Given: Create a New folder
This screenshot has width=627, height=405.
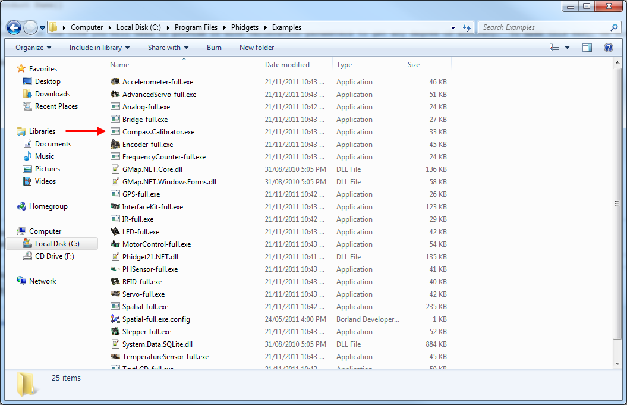Looking at the screenshot, I should tap(257, 48).
